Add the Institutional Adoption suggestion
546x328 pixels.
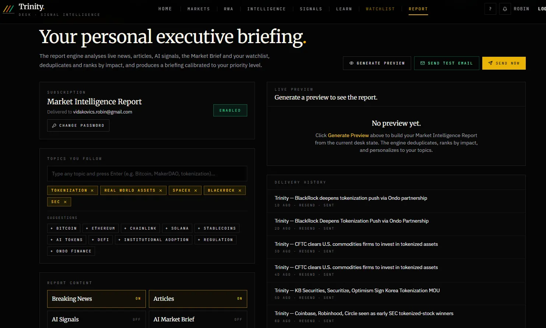154,240
